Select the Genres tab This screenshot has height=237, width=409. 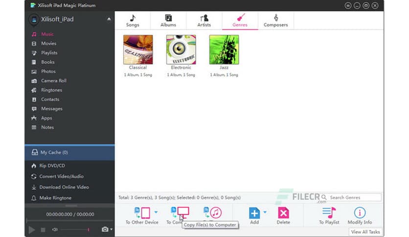tap(240, 21)
